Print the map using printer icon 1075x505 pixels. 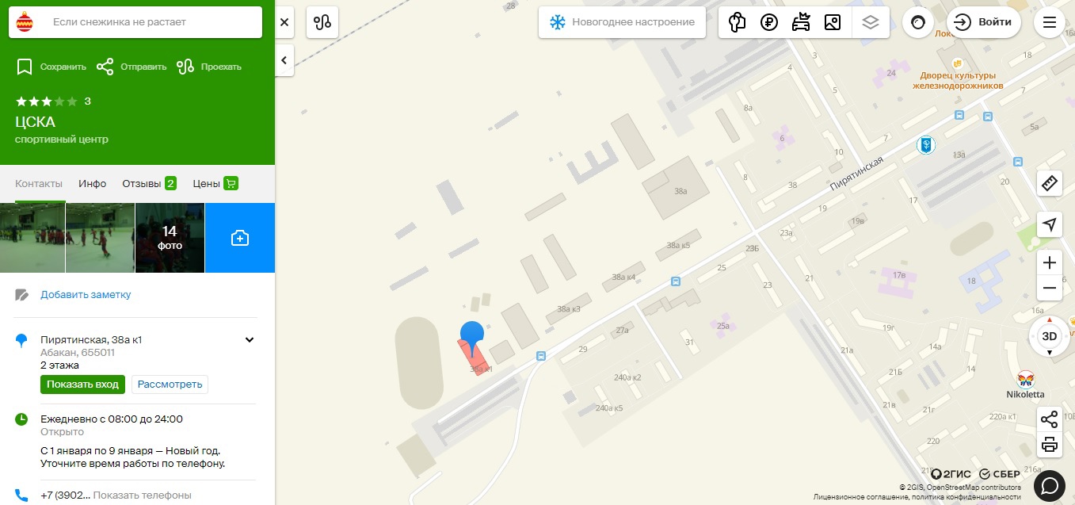(1050, 444)
